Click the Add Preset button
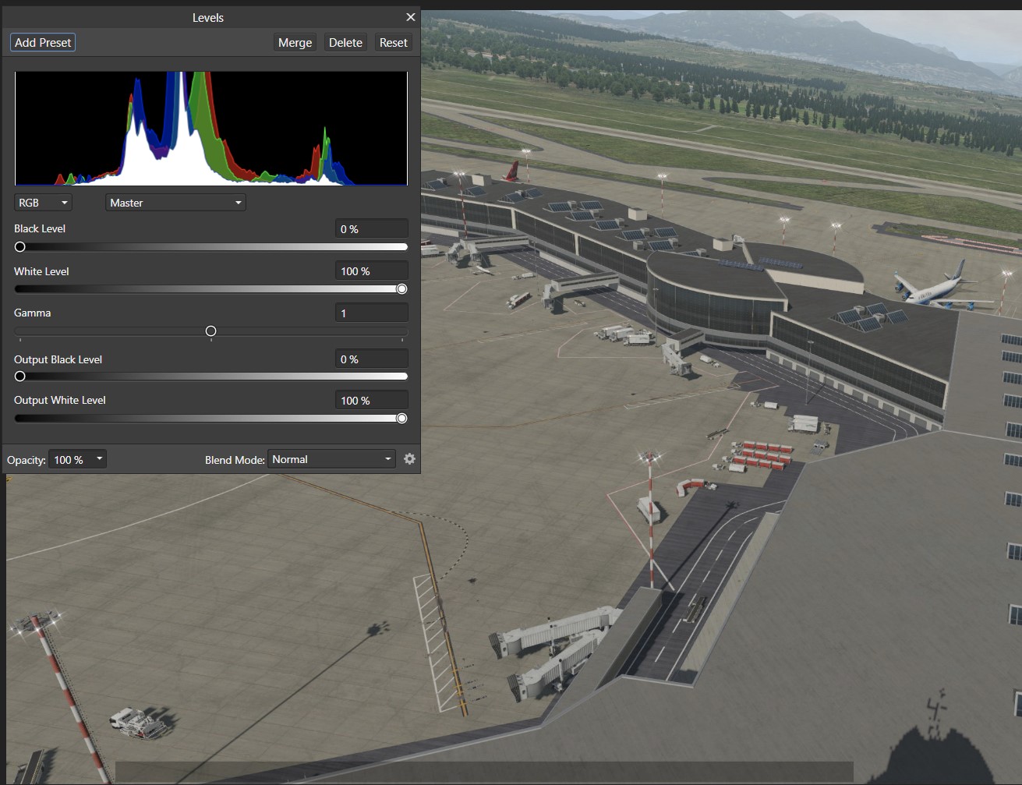Viewport: 1022px width, 785px height. click(43, 43)
